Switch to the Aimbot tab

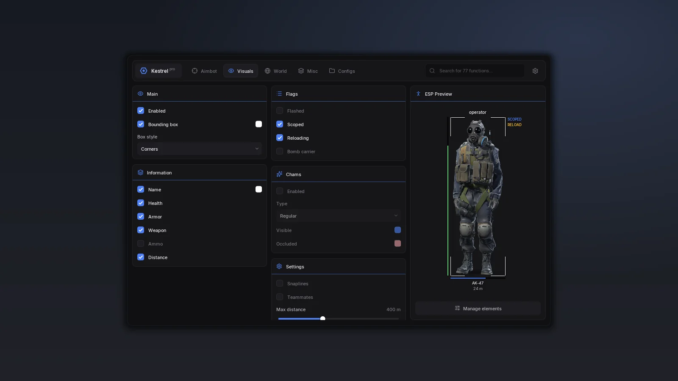click(x=204, y=71)
